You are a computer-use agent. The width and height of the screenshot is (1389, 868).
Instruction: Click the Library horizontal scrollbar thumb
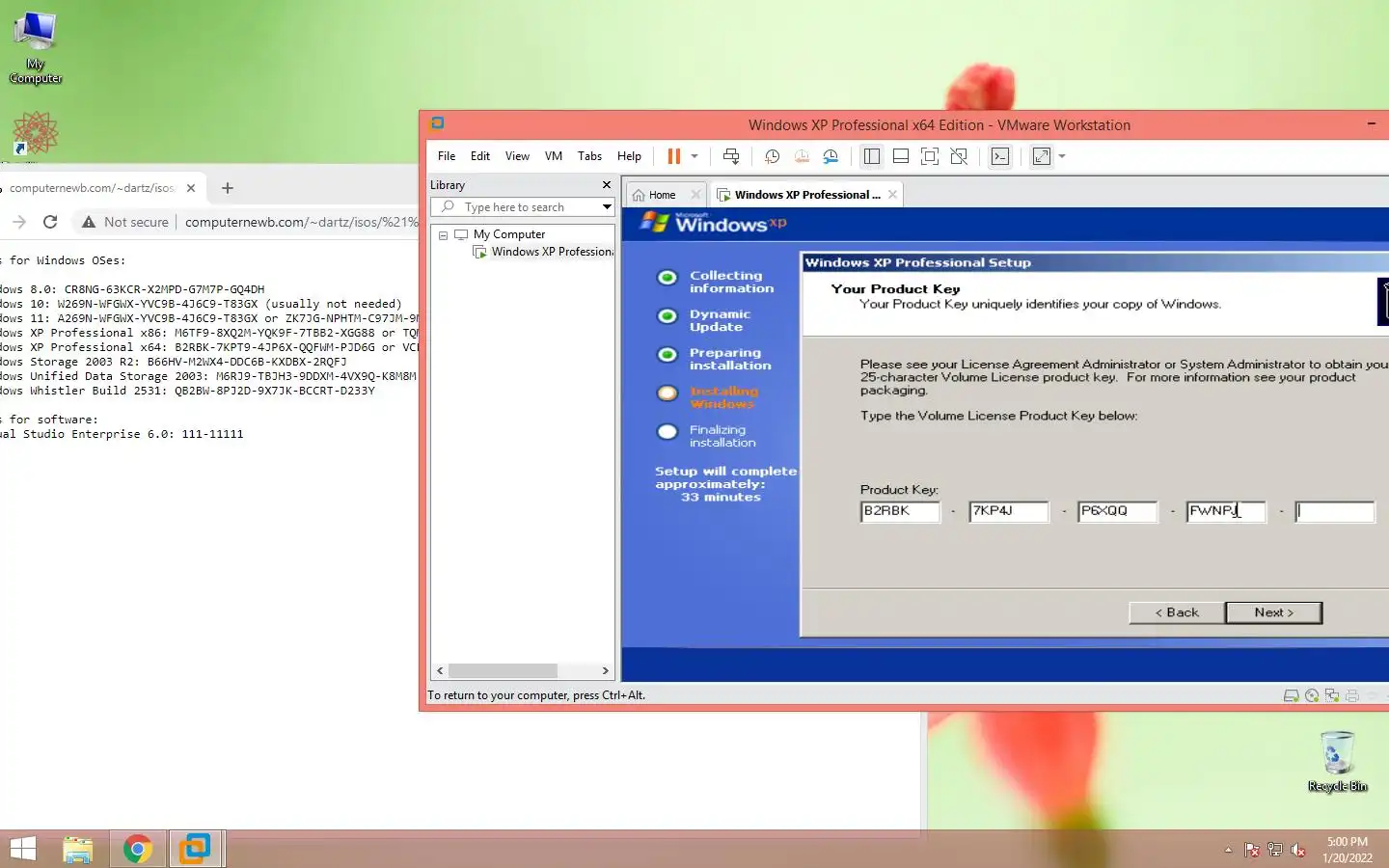pos(503,670)
